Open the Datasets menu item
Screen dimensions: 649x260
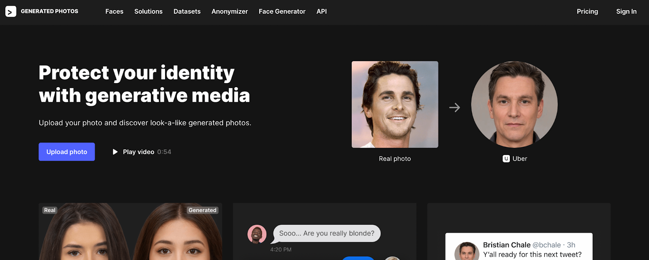pyautogui.click(x=187, y=11)
